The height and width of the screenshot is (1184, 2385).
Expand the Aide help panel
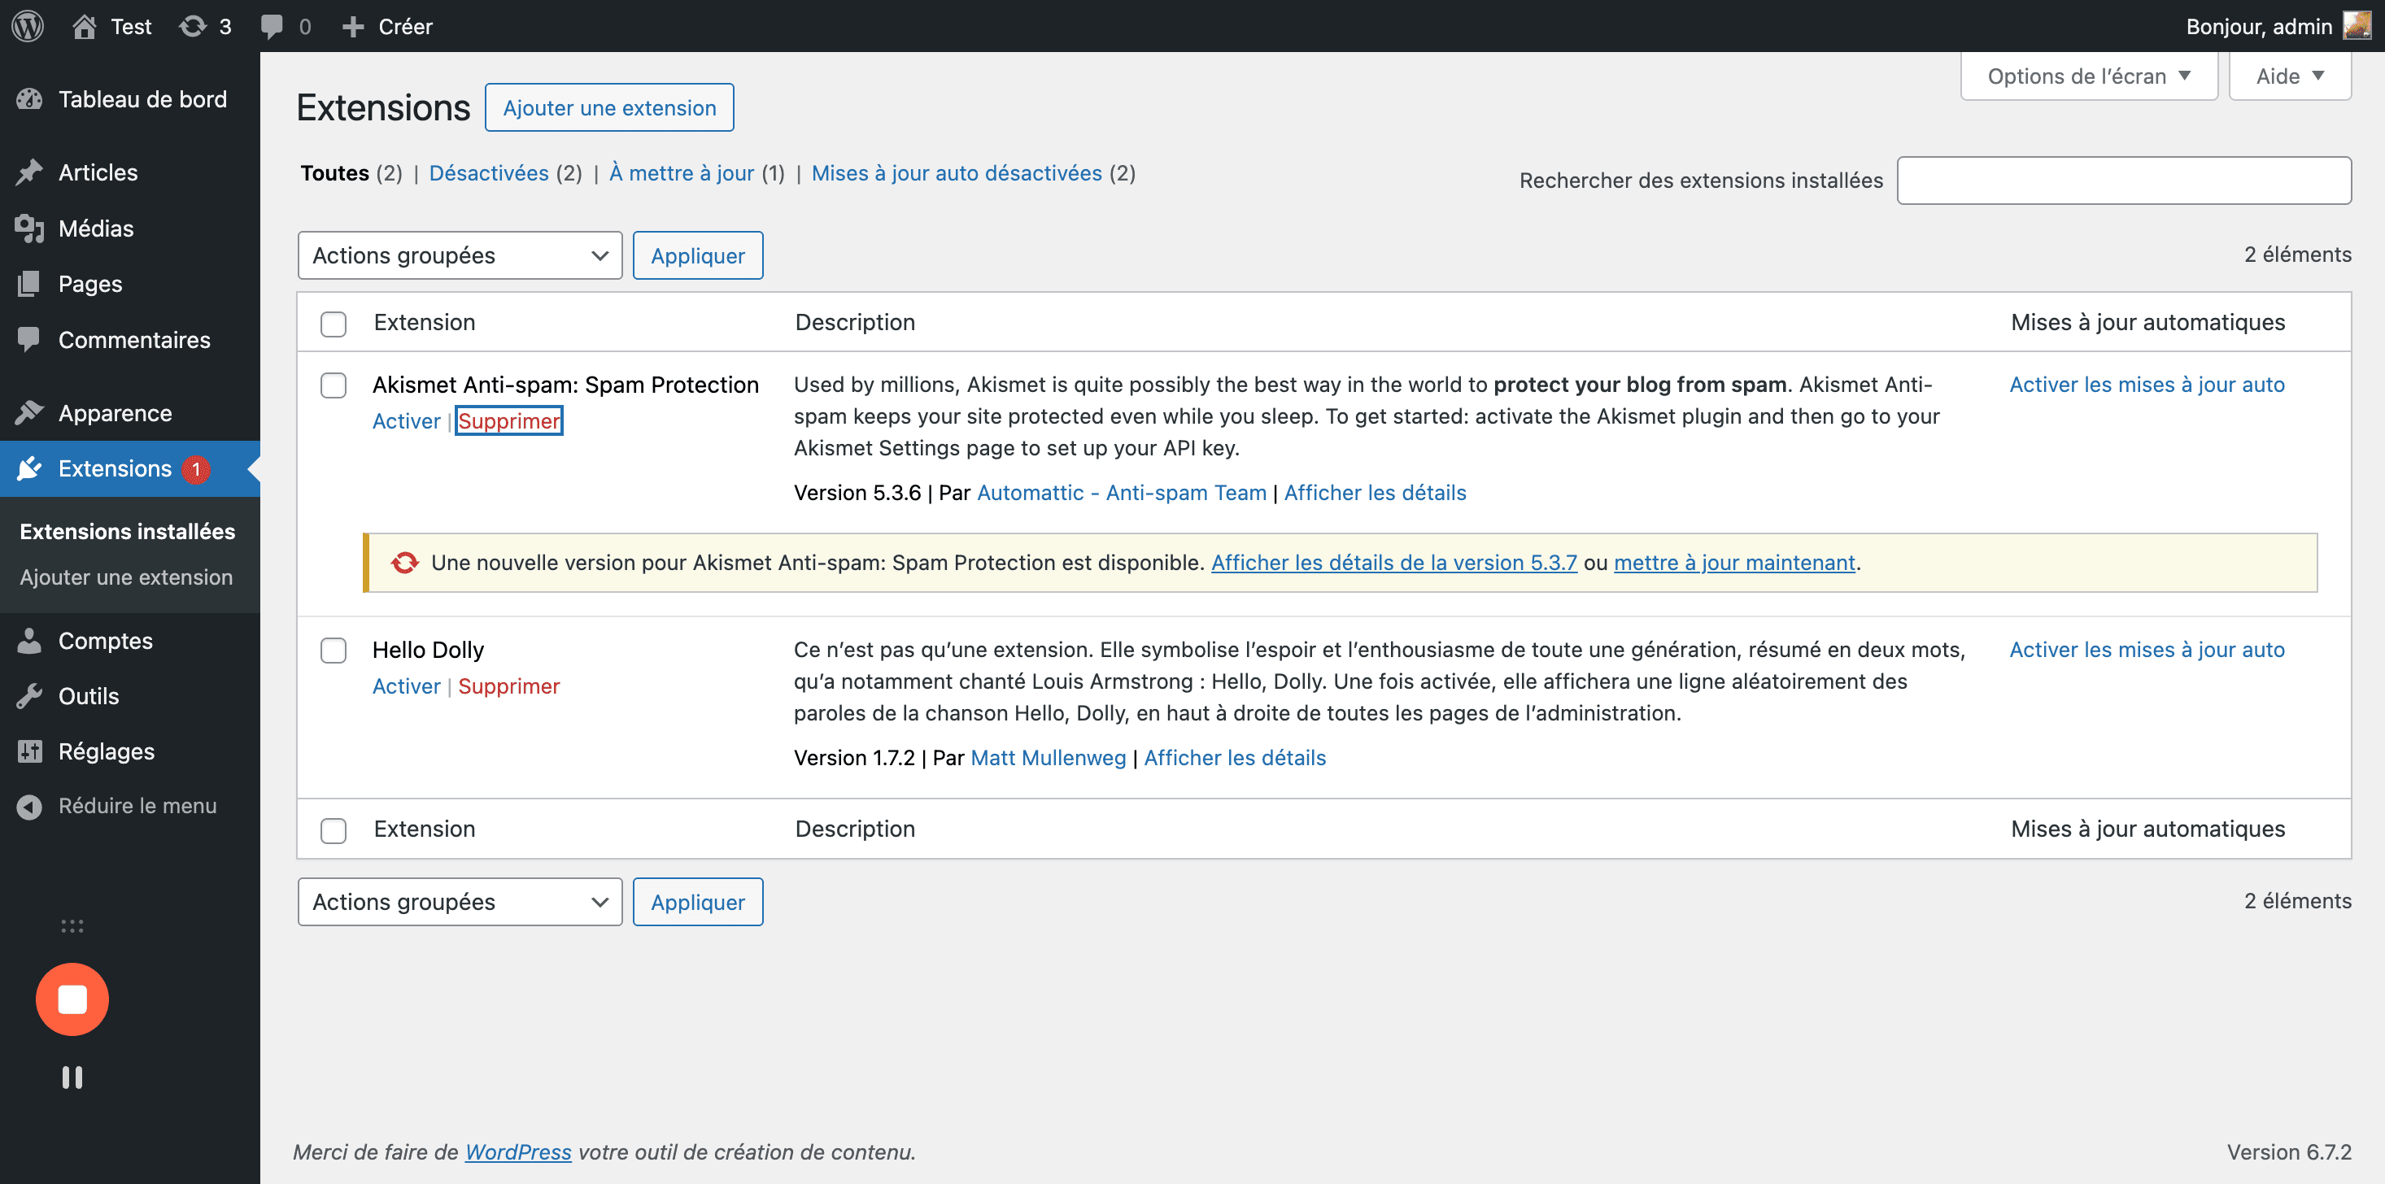tap(2290, 76)
